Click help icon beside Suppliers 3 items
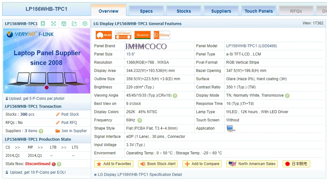Screen dimensions: 327x180 point(41,131)
